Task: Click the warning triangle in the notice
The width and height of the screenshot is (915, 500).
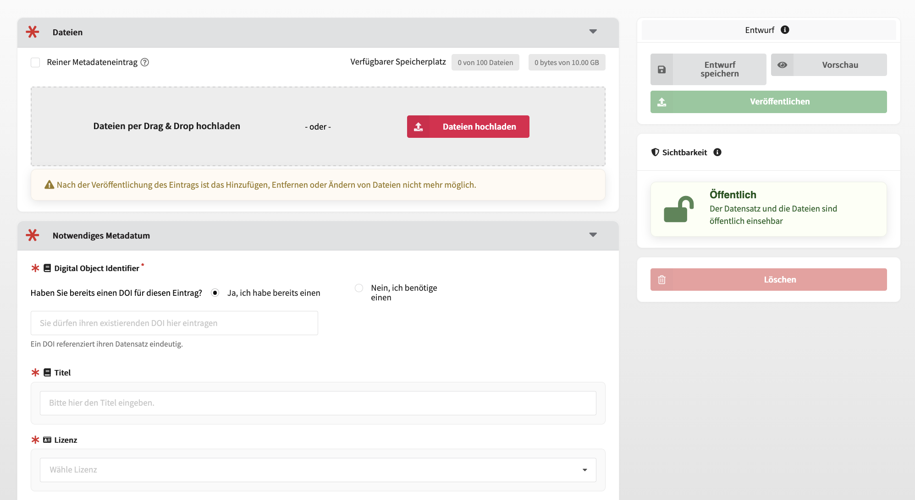Action: coord(49,185)
